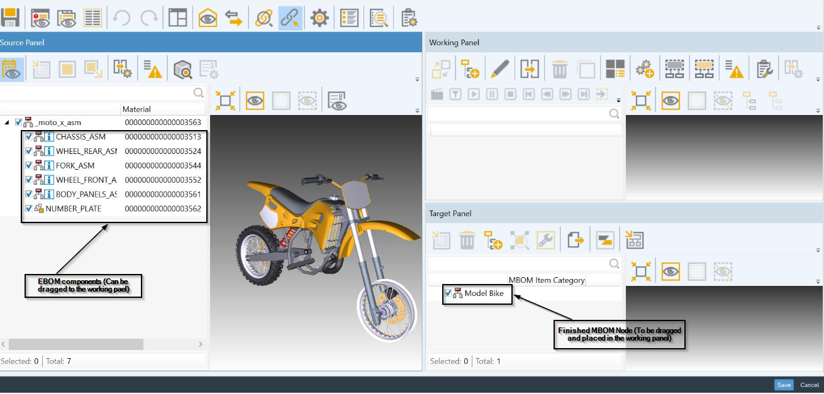This screenshot has height=394, width=824.
Task: Toggle the NUMBER_PLATE checkbox
Action: [x=29, y=209]
